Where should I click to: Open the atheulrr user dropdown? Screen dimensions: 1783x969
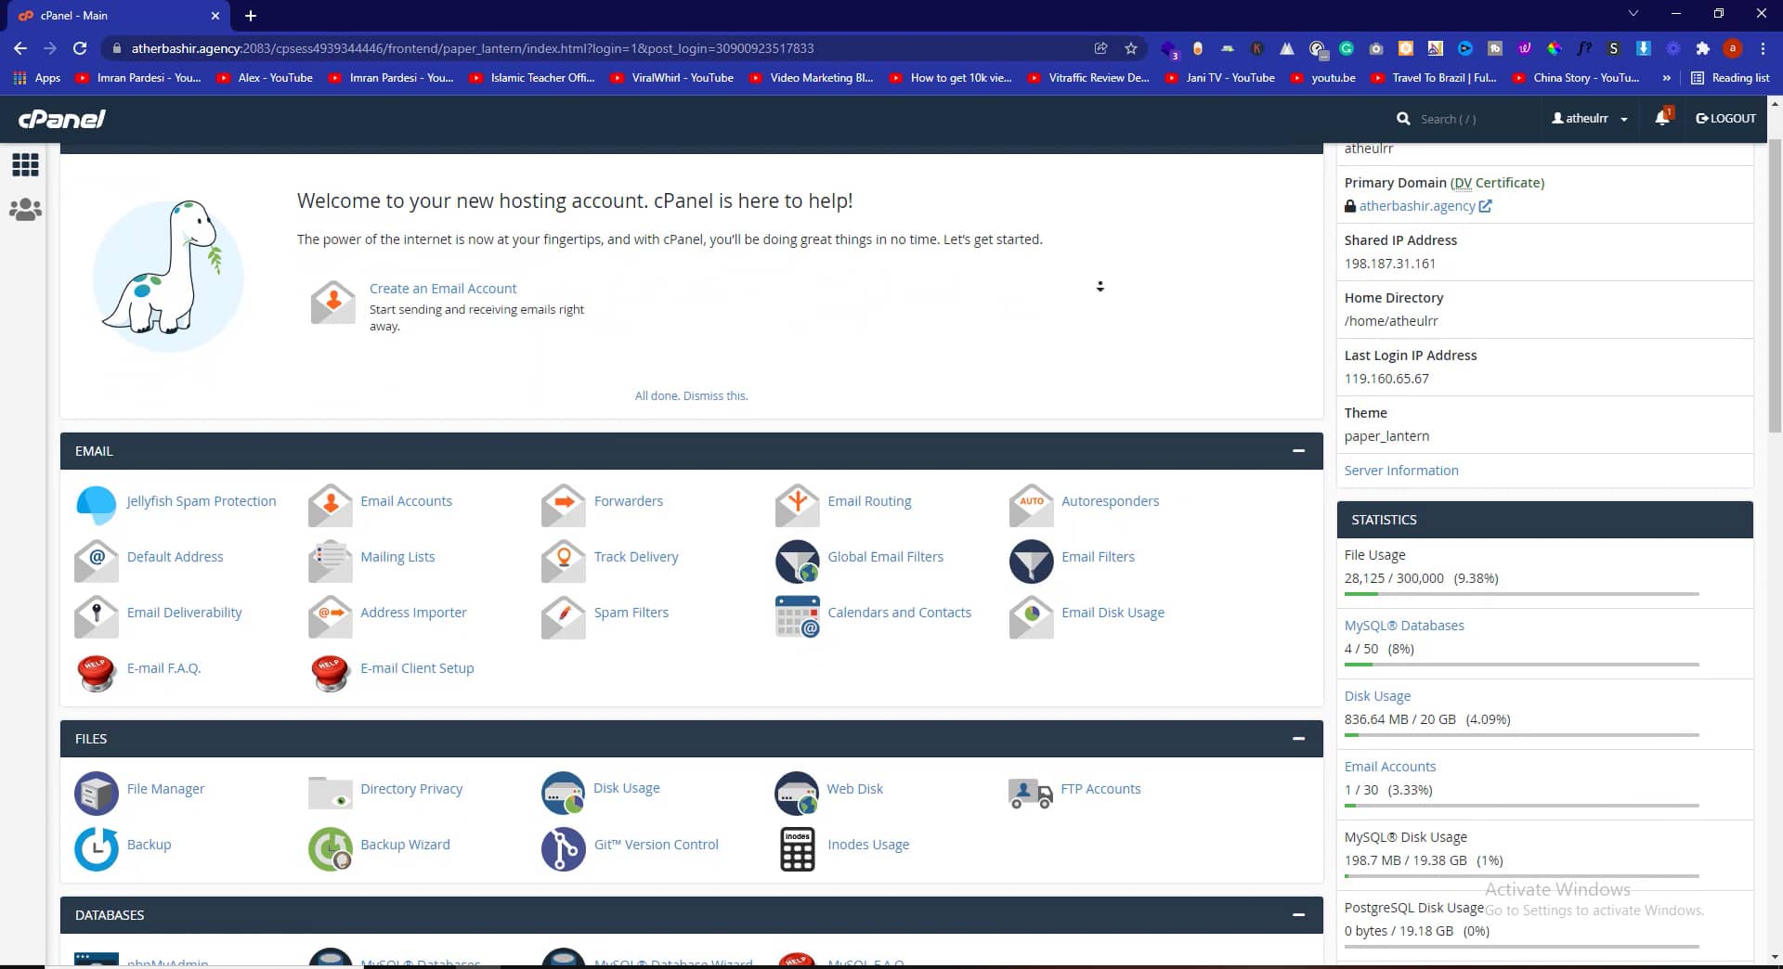pyautogui.click(x=1590, y=119)
